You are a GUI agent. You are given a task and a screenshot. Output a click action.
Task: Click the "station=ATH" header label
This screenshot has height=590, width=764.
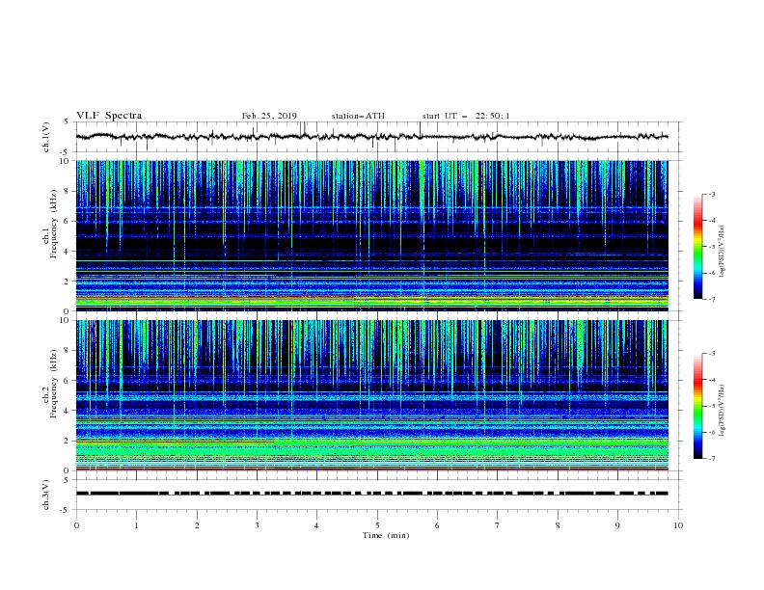[x=358, y=116]
